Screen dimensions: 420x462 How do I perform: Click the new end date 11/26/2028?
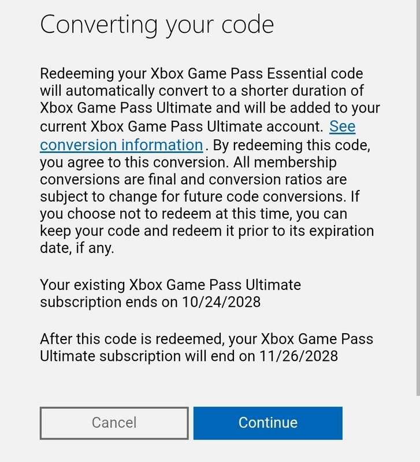(296, 356)
